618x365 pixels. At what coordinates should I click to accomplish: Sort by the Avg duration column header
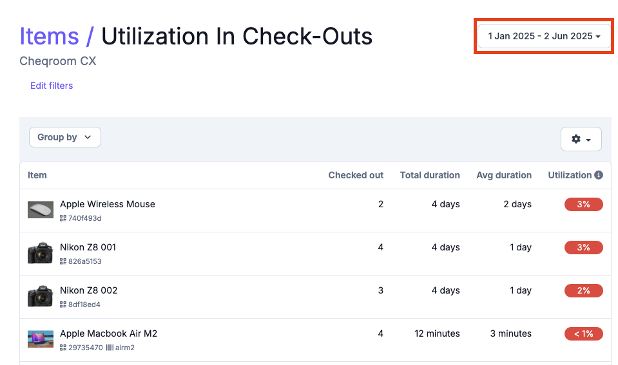[504, 175]
